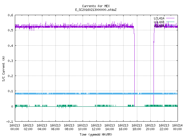Click the chart title 'Currents for MEX'
Viewport: 183px width, 137px height.
96,6
